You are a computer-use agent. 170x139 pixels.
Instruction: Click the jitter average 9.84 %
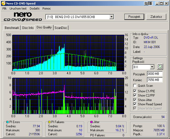pyautogui.click(x=120, y=126)
